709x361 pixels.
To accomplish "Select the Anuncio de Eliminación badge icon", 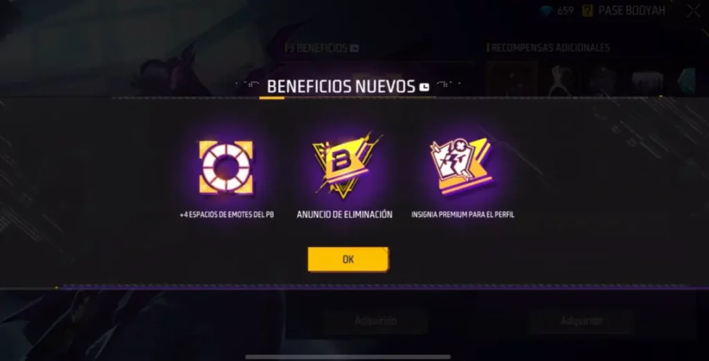I will coord(346,165).
